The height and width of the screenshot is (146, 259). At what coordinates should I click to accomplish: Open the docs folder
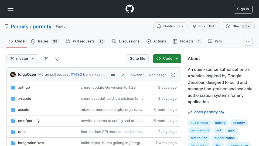pos(22,132)
